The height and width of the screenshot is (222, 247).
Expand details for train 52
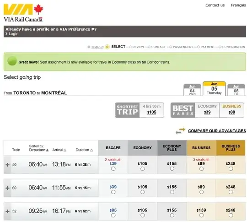[7, 211]
